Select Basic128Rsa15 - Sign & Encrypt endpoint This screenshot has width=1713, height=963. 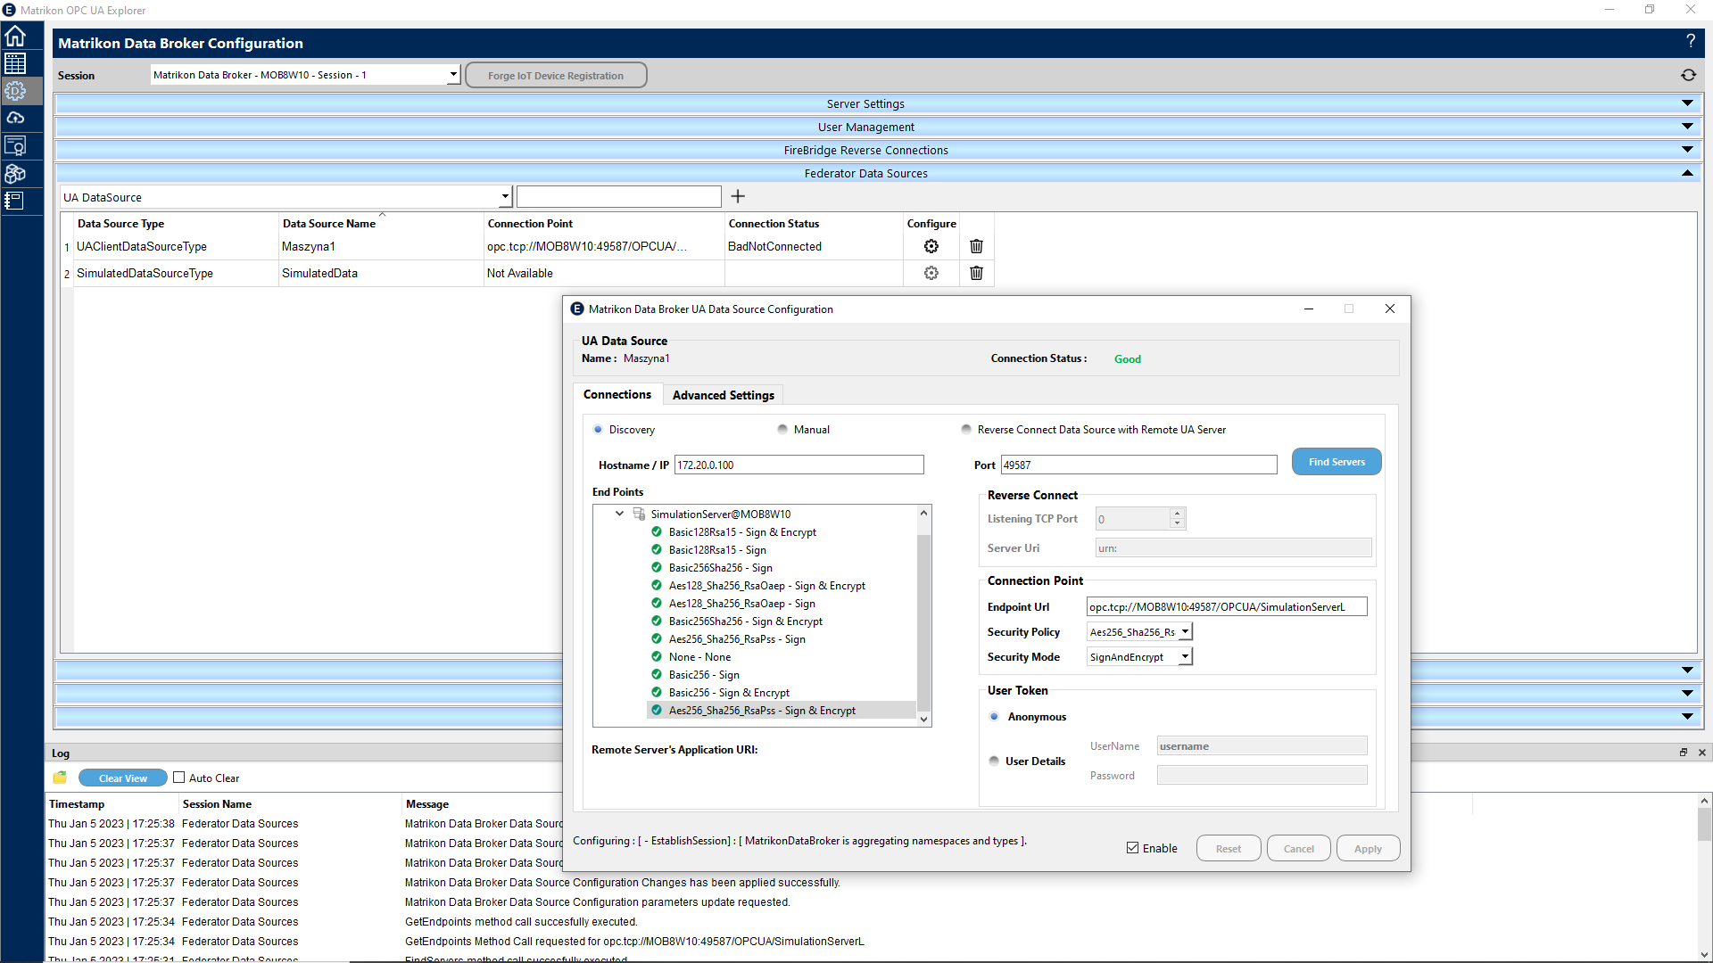pyautogui.click(x=742, y=532)
